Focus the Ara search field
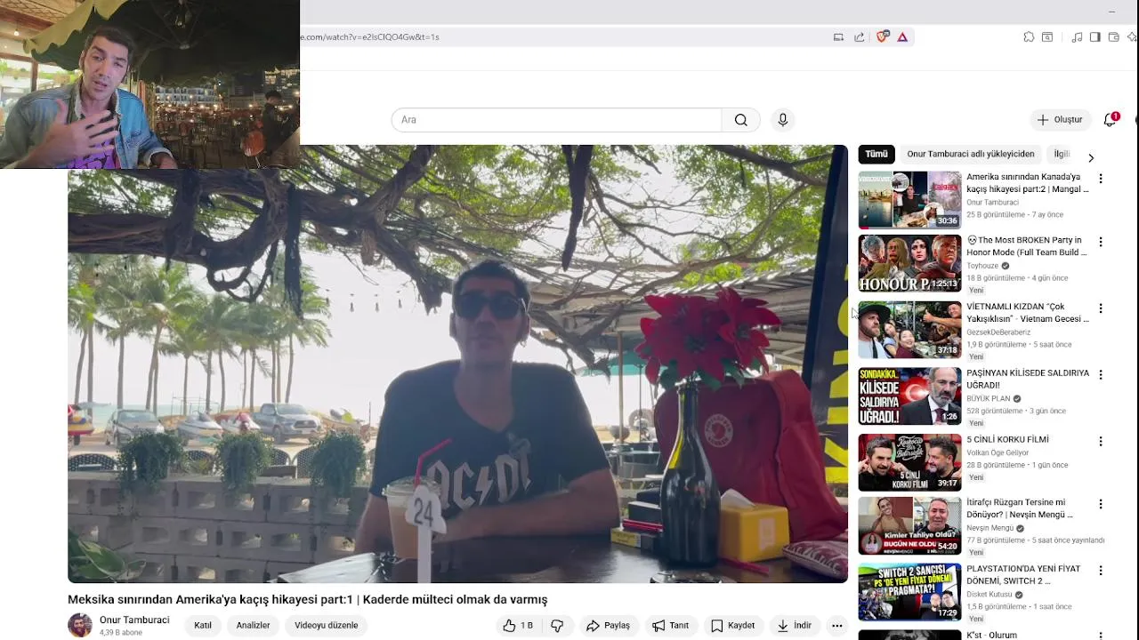The width and height of the screenshot is (1139, 640). coord(556,120)
